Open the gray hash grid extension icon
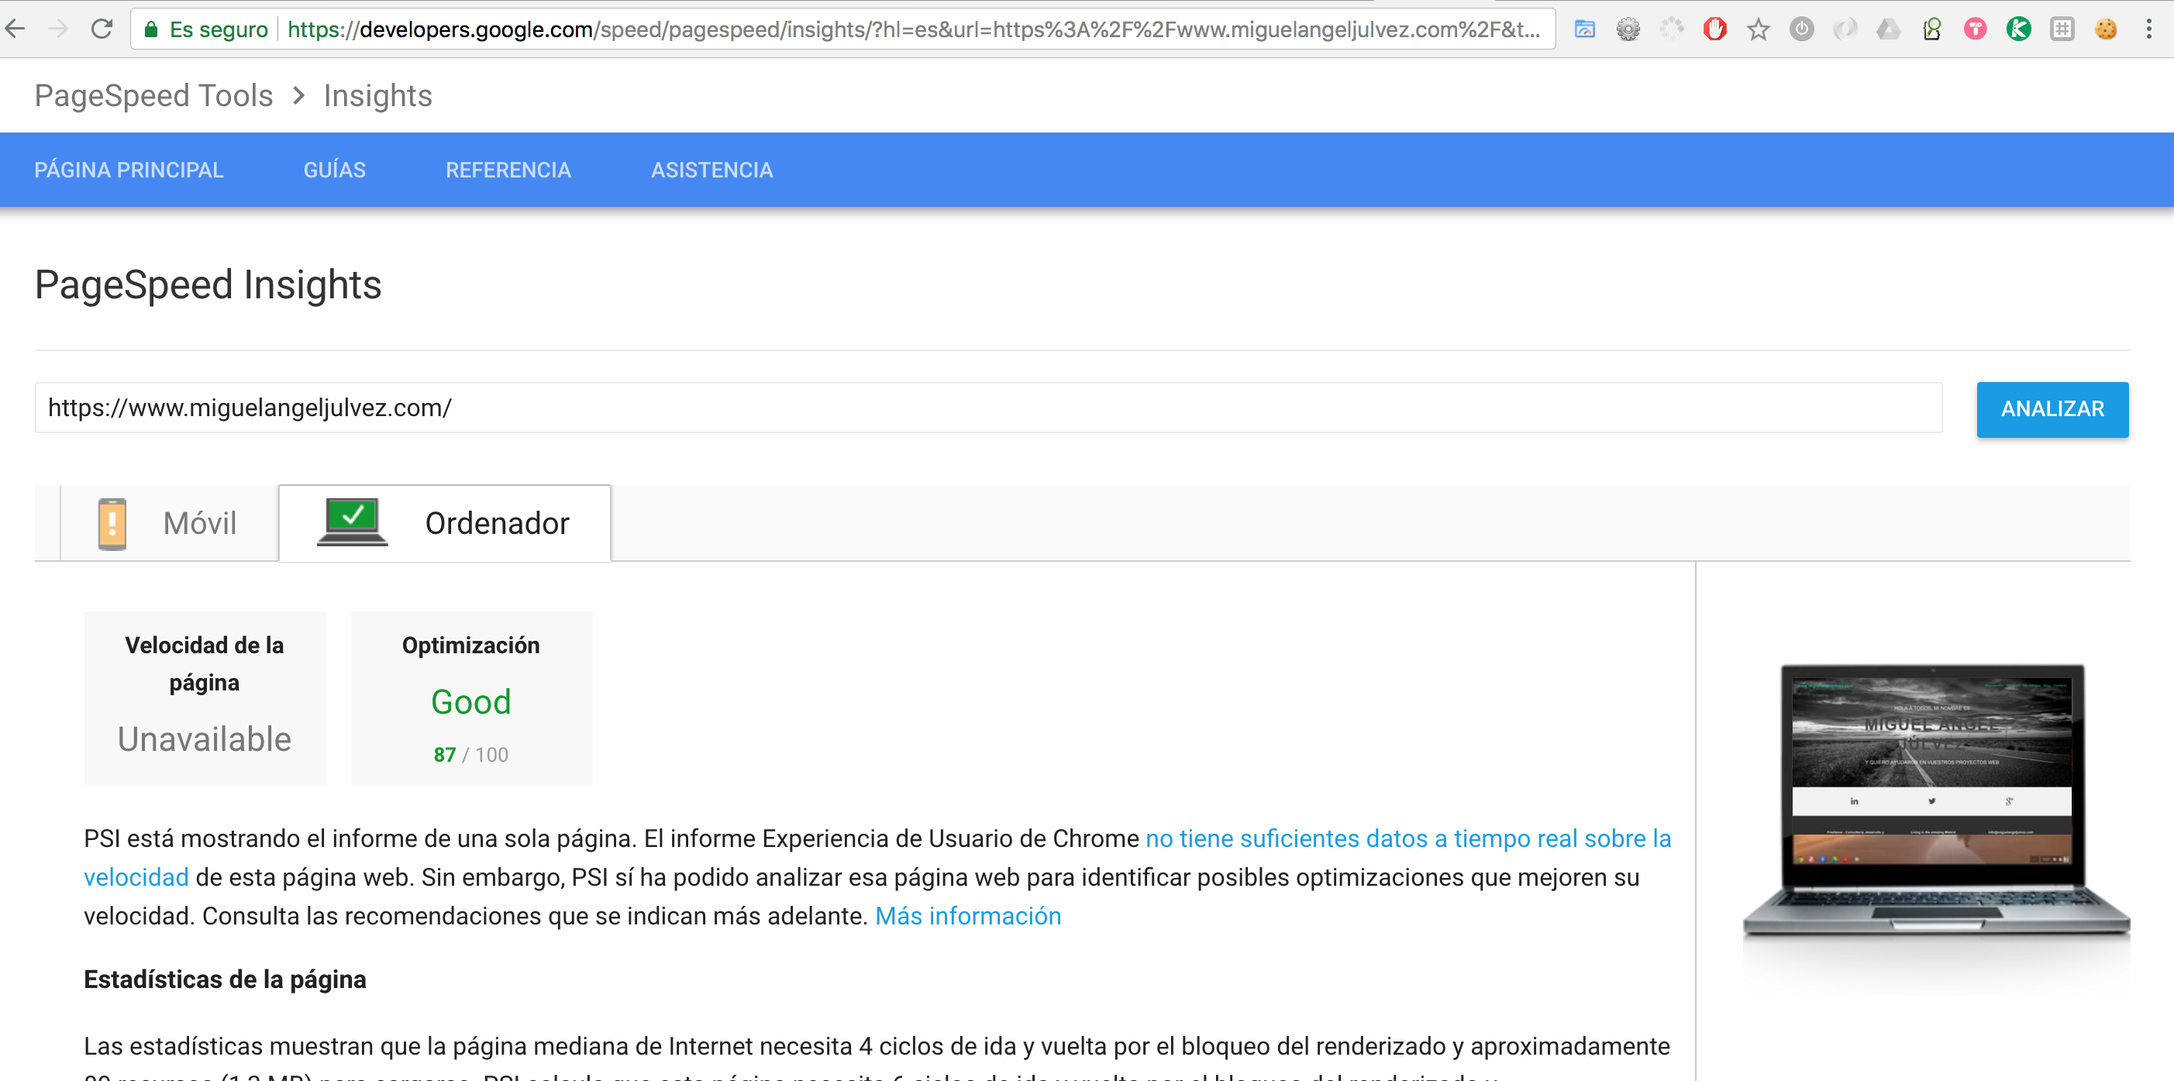This screenshot has width=2174, height=1081. click(2062, 29)
